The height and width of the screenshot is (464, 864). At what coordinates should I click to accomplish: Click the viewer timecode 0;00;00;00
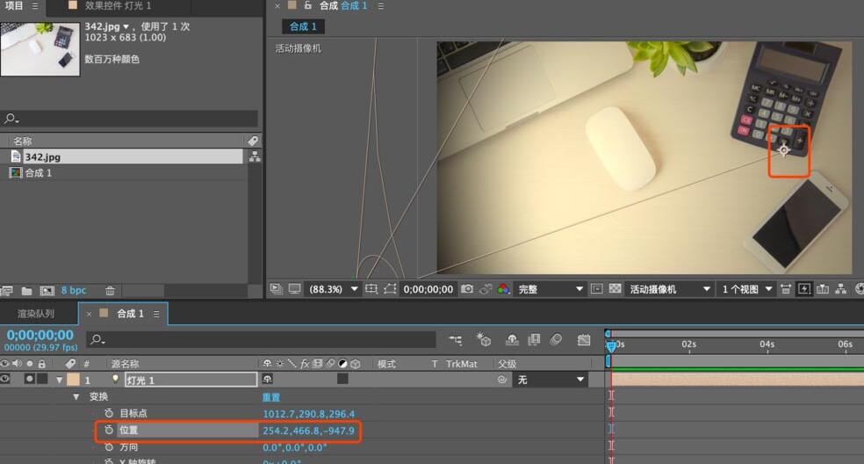pos(428,289)
